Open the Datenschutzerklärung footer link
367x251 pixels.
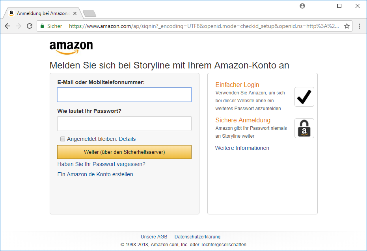[x=197, y=237]
